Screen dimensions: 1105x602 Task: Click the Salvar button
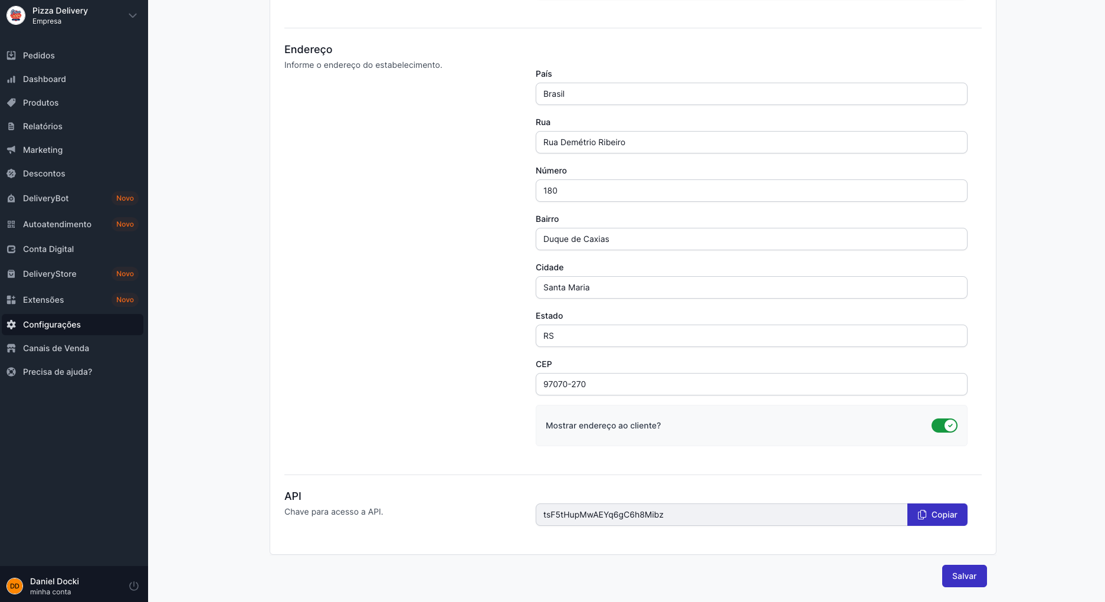point(964,576)
